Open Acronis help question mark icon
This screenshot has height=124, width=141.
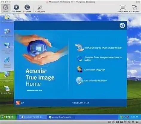pos(122,25)
